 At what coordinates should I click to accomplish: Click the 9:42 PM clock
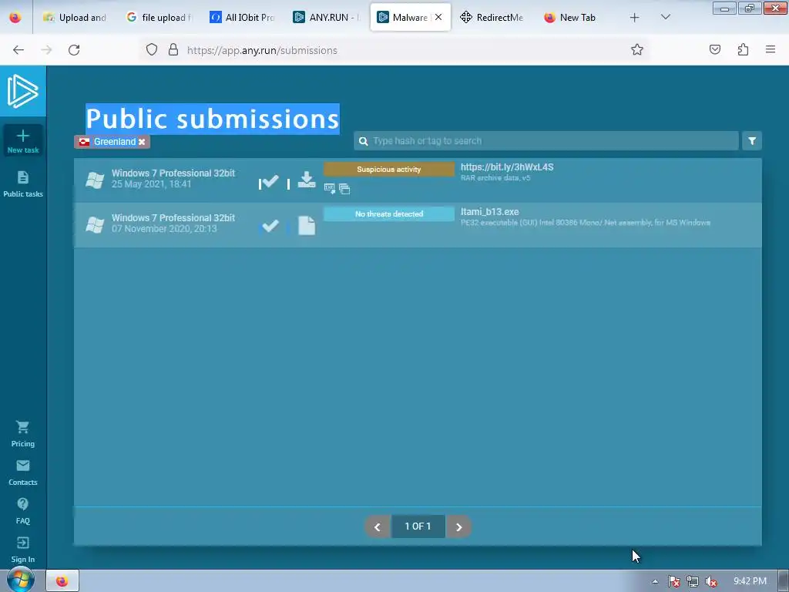(x=750, y=581)
